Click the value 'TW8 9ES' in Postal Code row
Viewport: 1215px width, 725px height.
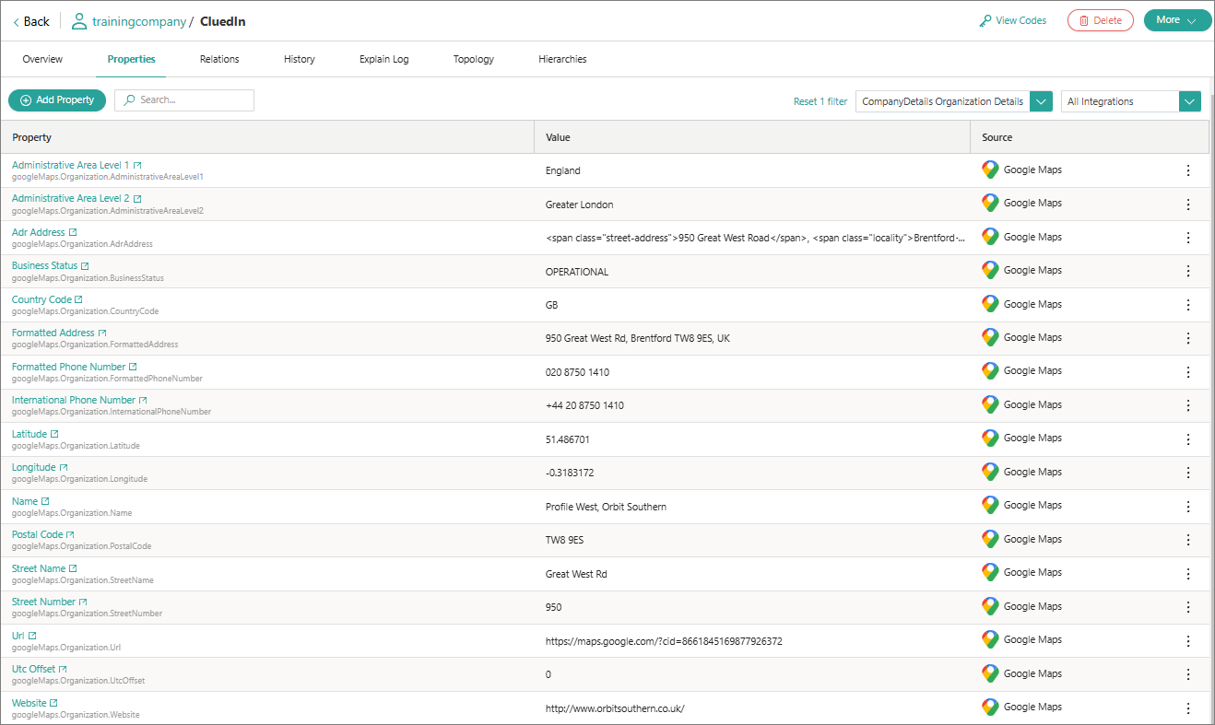pyautogui.click(x=566, y=540)
